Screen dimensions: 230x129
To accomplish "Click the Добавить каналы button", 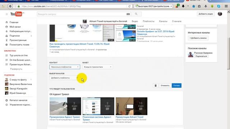I will [x=198, y=38].
